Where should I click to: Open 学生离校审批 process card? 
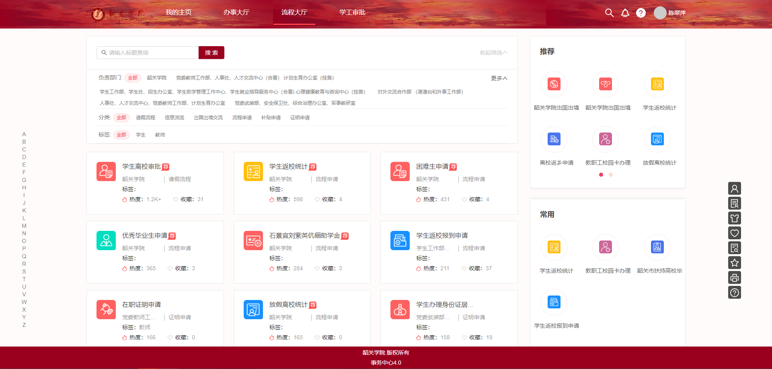coord(142,167)
